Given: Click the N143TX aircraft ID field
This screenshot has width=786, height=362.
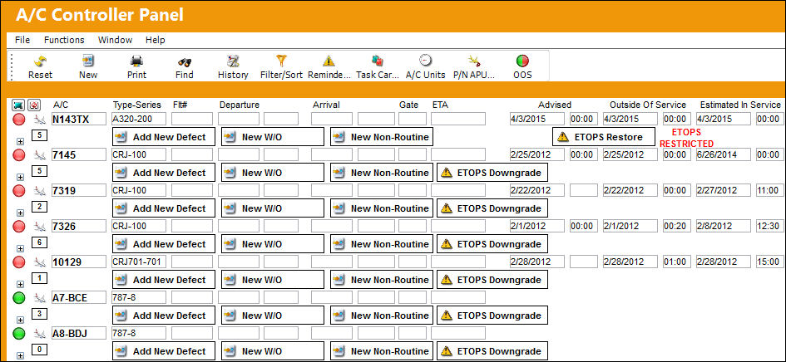Looking at the screenshot, I should [x=79, y=119].
